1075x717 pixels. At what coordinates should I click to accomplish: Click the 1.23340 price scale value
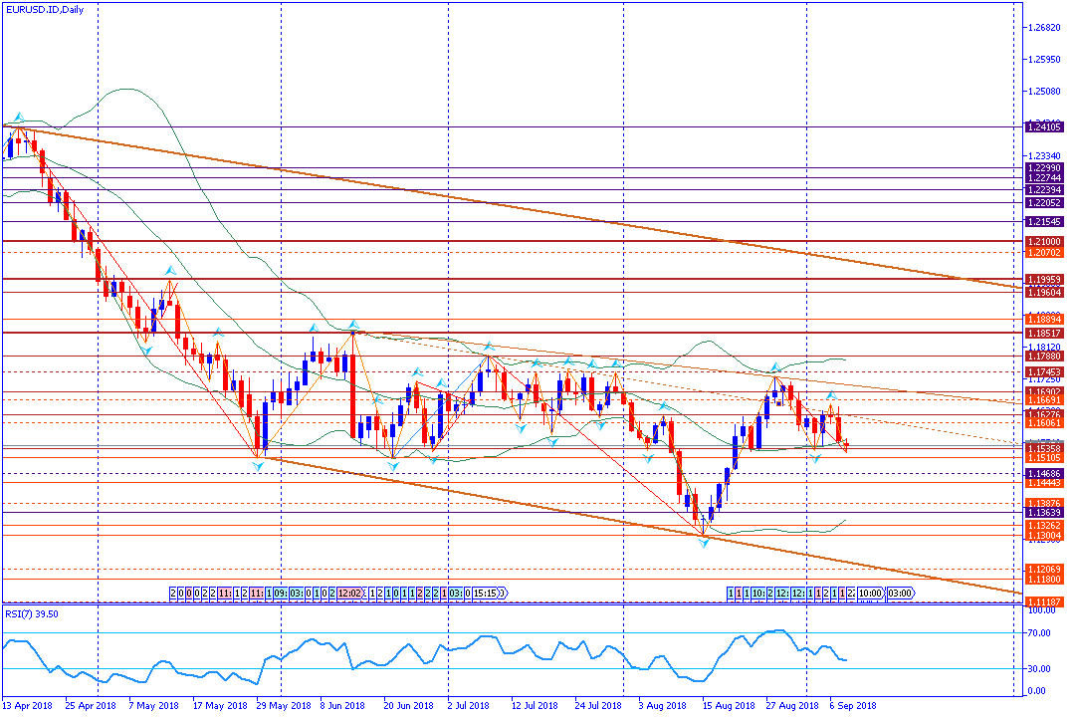click(x=1044, y=156)
